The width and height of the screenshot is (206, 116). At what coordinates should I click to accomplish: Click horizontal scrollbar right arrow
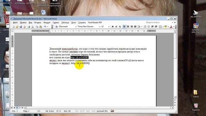coord(173,108)
